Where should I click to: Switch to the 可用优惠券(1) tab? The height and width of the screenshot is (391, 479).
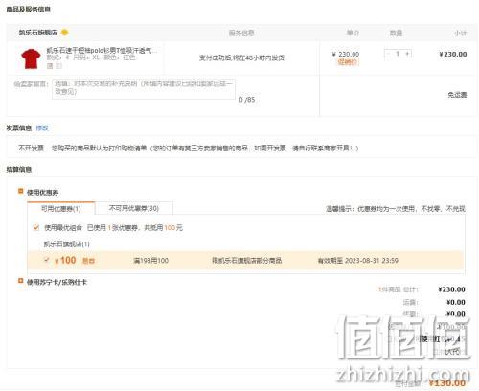(61, 209)
